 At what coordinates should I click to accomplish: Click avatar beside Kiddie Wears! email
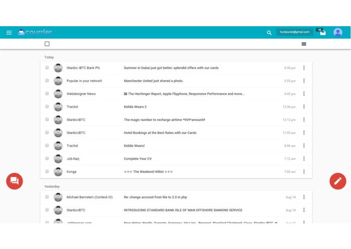58,146
